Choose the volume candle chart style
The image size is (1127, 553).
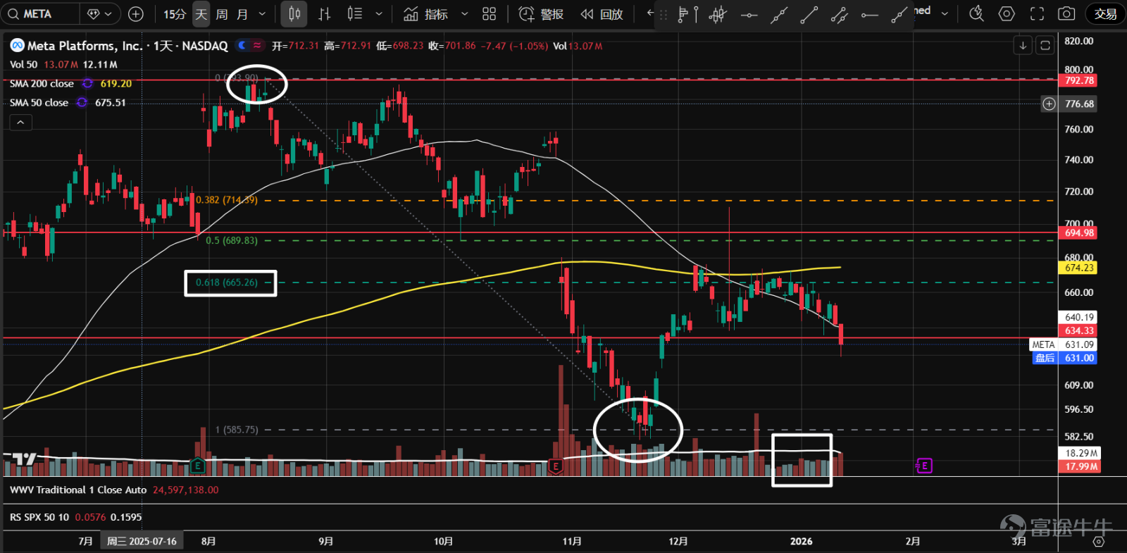355,13
